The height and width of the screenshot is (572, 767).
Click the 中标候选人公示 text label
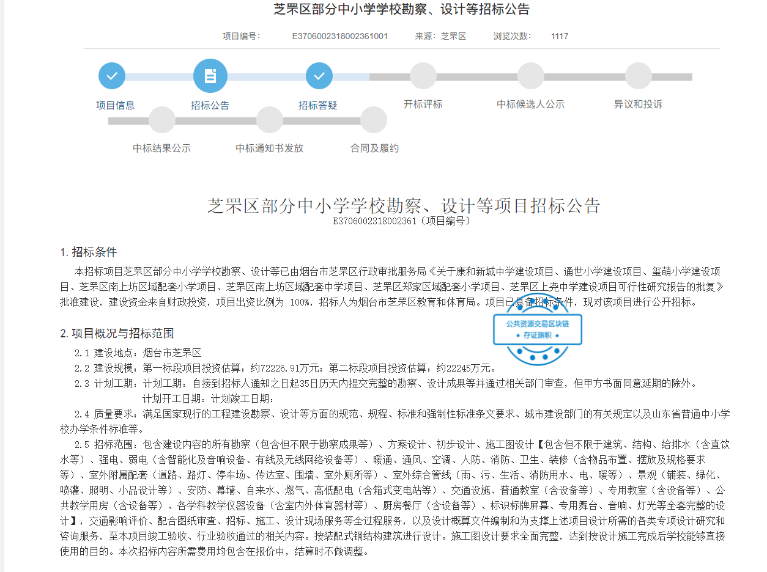pos(530,105)
